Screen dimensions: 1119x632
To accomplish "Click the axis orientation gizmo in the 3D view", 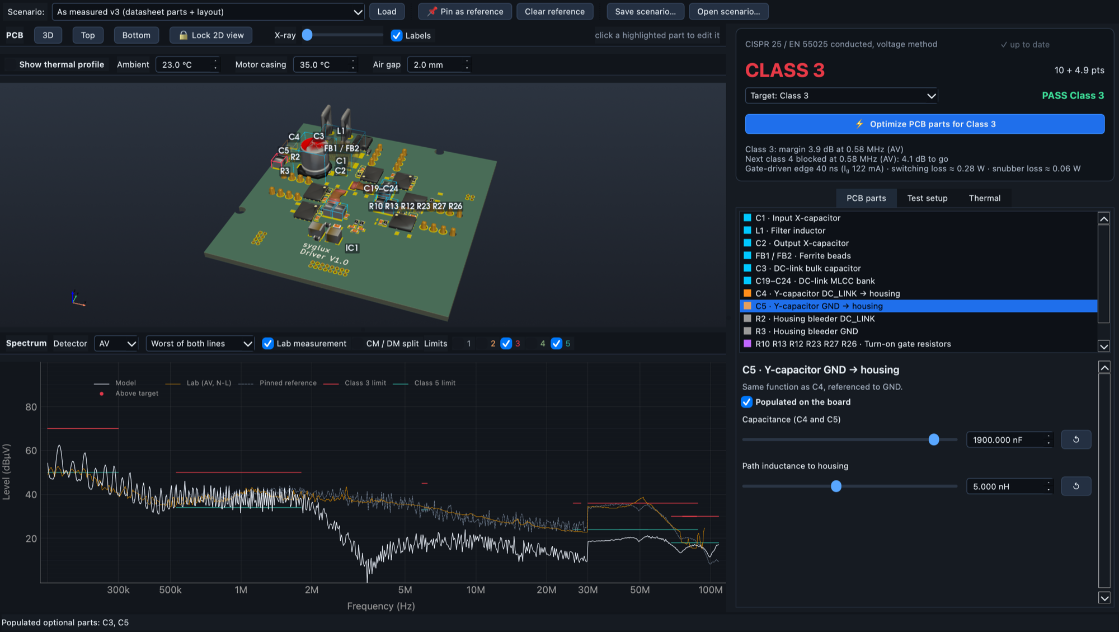I will pyautogui.click(x=78, y=298).
